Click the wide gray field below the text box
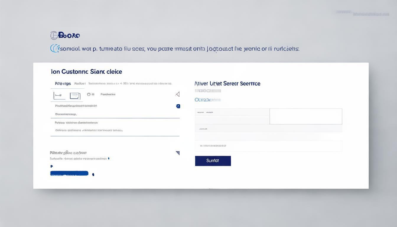 (x=268, y=129)
